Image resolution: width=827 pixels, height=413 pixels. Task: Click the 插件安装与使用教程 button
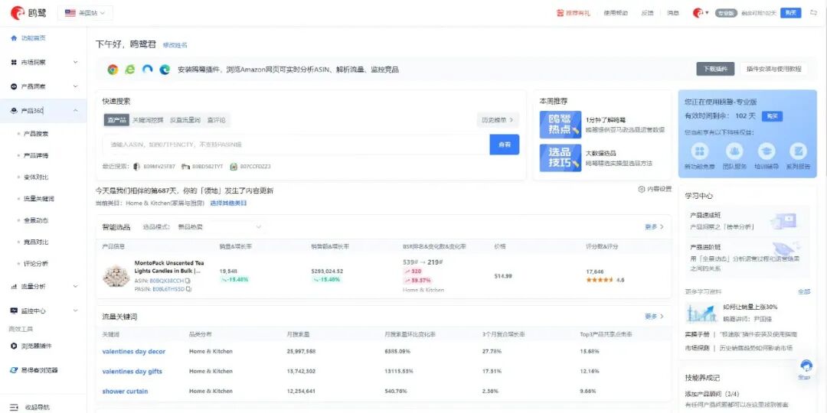click(x=773, y=69)
